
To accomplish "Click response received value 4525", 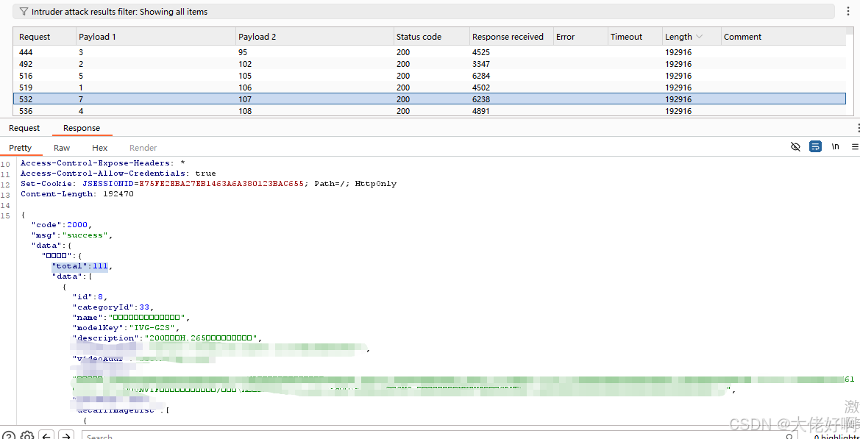I will [x=481, y=52].
